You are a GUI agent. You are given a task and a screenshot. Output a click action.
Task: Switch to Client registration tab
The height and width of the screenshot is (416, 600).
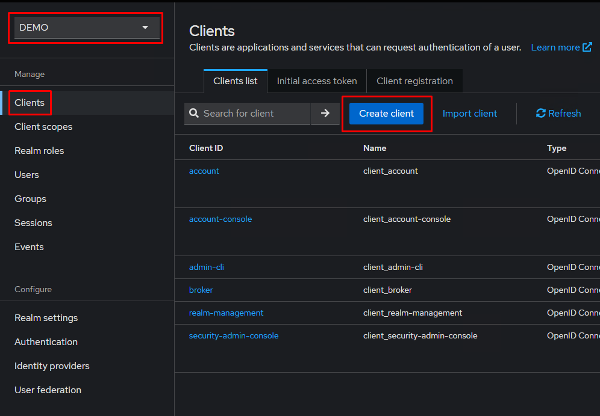(414, 81)
